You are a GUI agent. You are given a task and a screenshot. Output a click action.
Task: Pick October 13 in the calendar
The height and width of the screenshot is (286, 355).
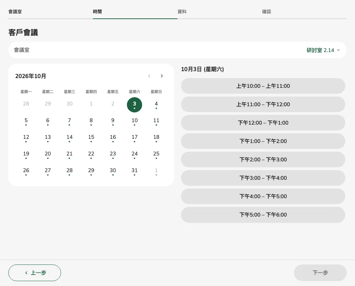pyautogui.click(x=48, y=138)
